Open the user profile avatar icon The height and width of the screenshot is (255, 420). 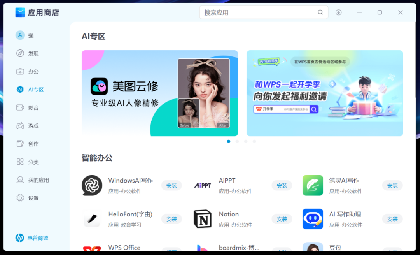click(x=20, y=35)
